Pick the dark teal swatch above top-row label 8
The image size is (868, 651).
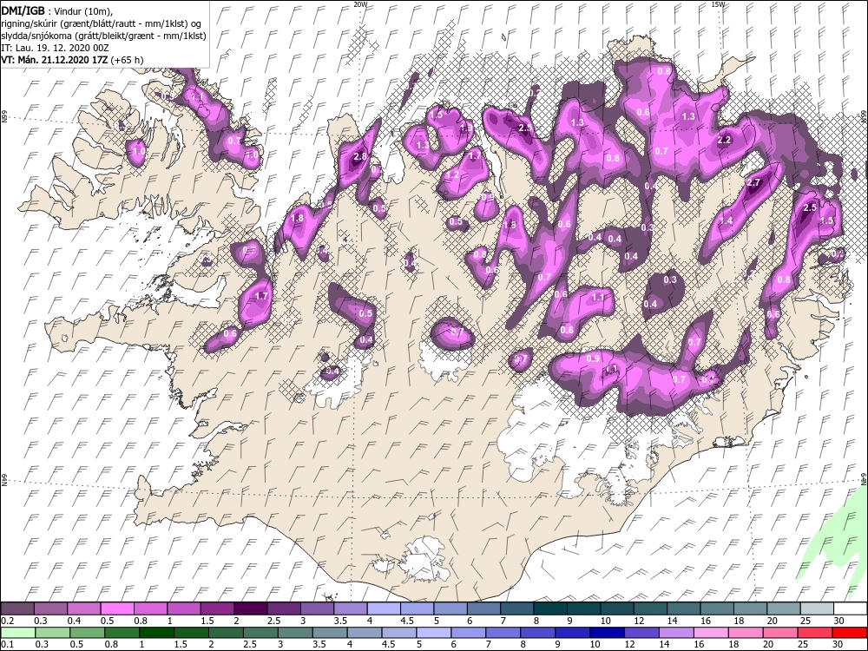[x=549, y=609]
